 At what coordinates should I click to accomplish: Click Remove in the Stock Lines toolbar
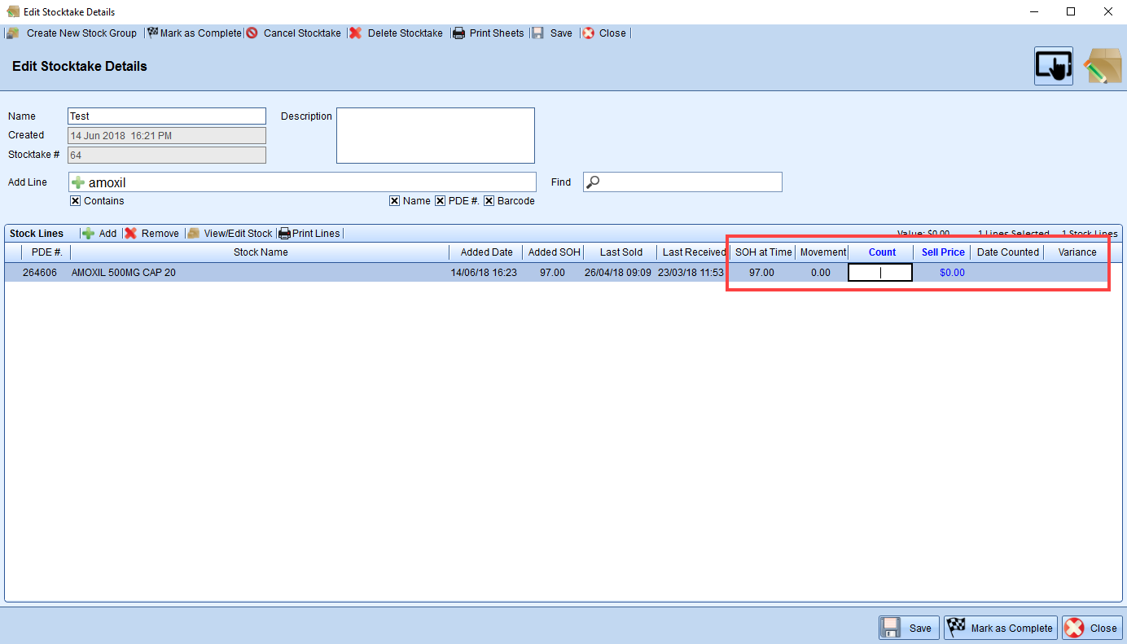click(152, 234)
